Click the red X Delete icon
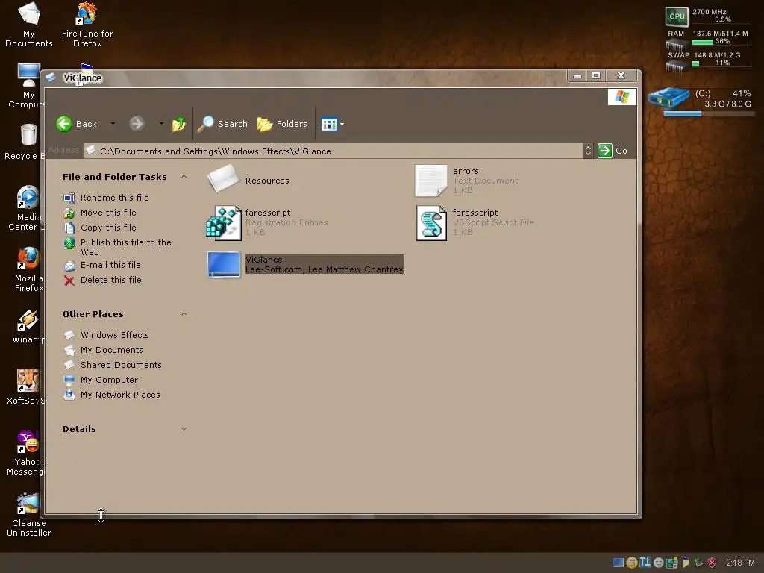 pos(69,281)
